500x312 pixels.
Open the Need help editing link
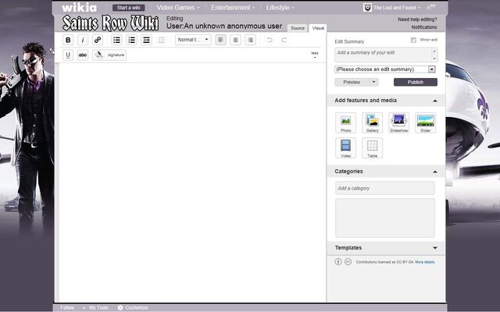(x=417, y=19)
